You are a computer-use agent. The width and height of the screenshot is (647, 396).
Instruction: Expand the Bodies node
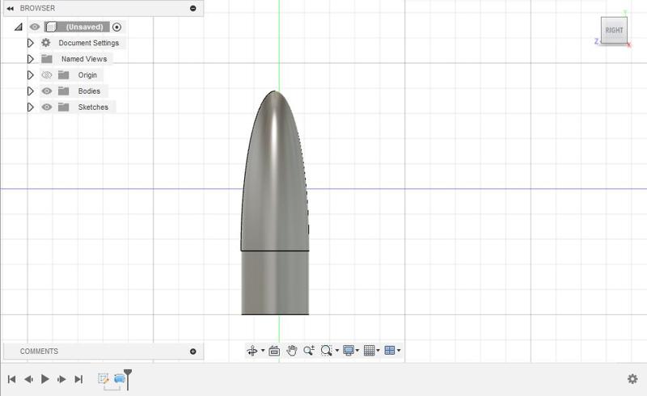(x=30, y=91)
